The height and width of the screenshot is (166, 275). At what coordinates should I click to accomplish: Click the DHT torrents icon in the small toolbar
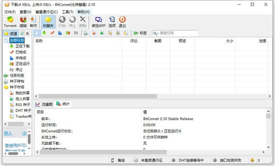(x=118, y=33)
